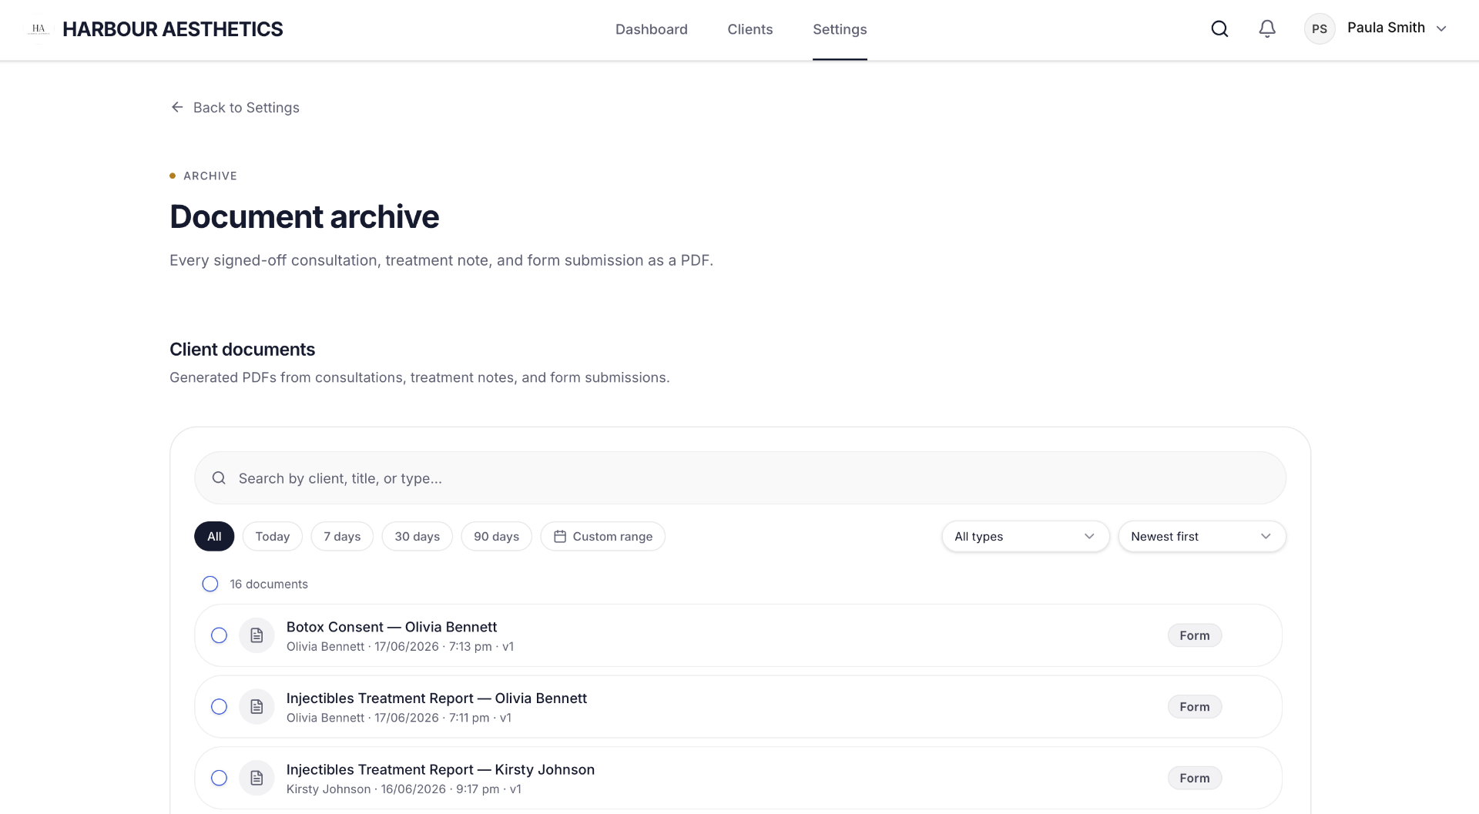Toggle select-all checkbox next to 16 documents

coord(210,584)
